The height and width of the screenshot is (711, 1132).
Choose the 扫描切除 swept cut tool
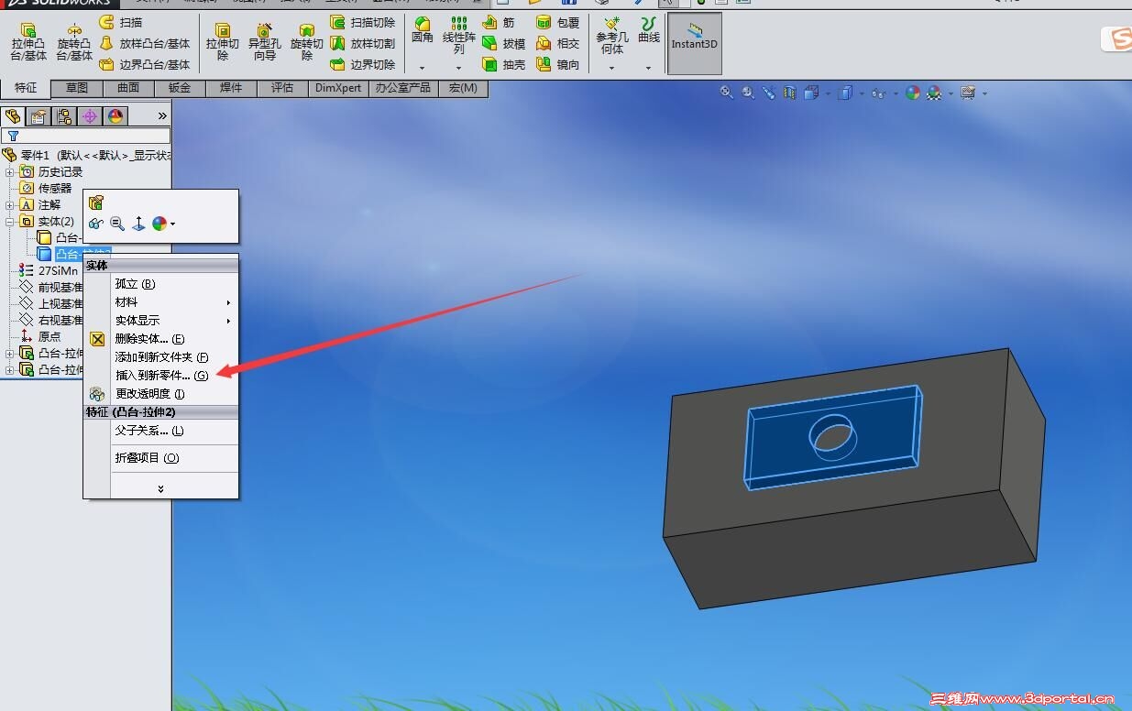[363, 22]
